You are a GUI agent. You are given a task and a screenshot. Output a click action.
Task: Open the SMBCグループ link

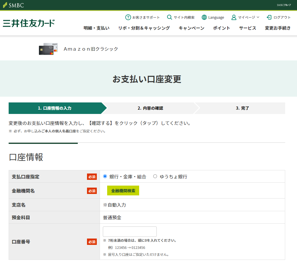[x=284, y=5]
